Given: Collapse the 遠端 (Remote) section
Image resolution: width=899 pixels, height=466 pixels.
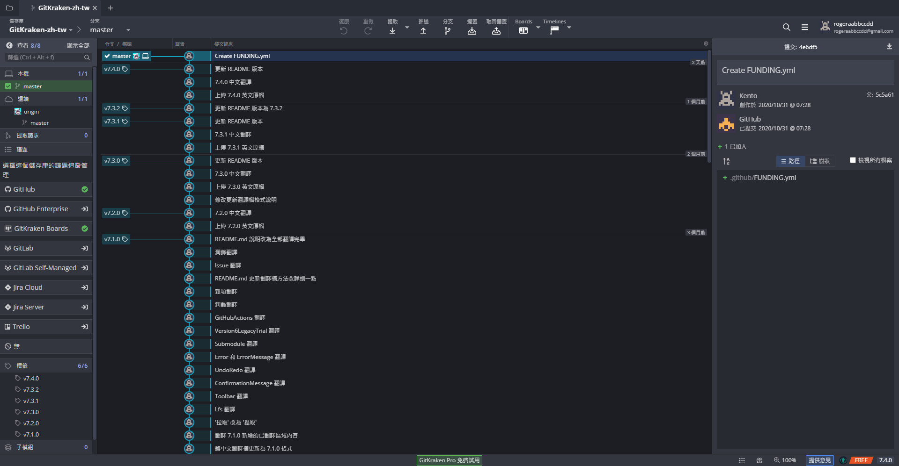Looking at the screenshot, I should pos(46,99).
